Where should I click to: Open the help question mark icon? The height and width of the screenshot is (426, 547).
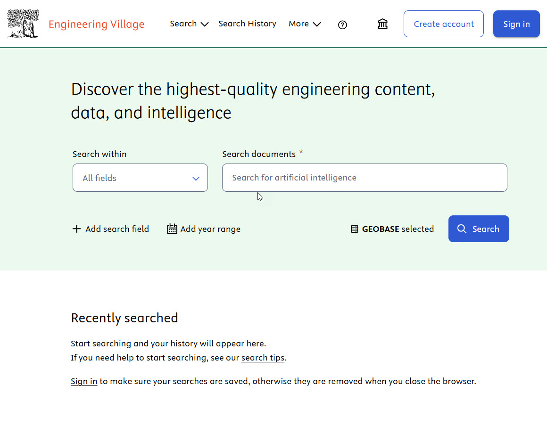pos(343,25)
